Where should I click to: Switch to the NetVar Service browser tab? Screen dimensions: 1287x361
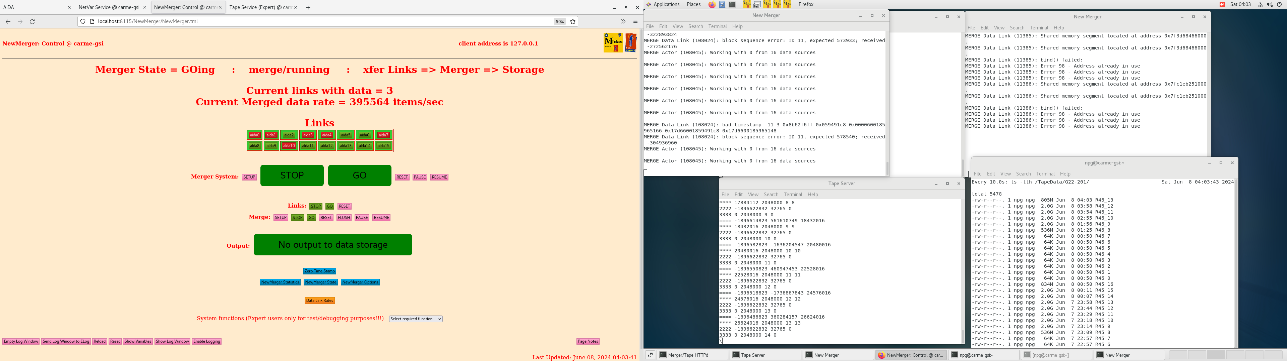(109, 7)
